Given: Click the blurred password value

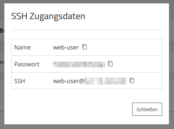Looking at the screenshot, I should [79, 64].
